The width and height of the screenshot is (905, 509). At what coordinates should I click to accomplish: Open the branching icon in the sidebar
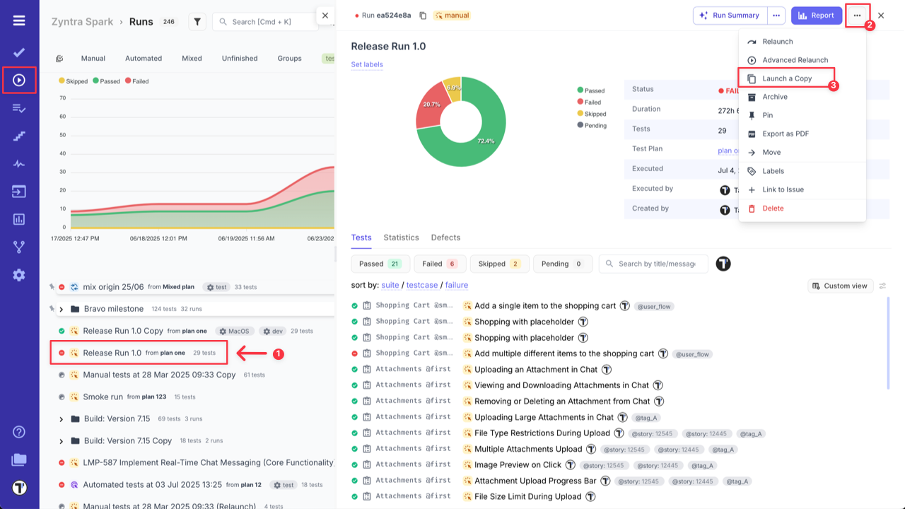coord(18,247)
